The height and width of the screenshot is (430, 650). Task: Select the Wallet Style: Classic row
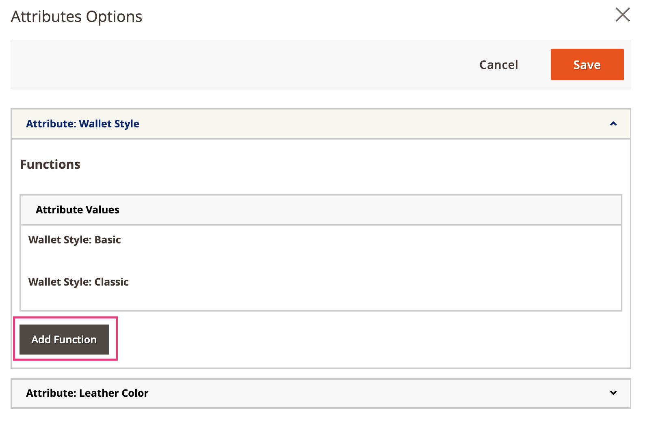pyautogui.click(x=78, y=282)
